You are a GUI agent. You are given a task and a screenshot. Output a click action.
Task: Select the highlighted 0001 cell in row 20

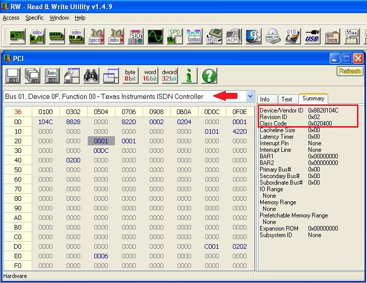pyautogui.click(x=101, y=141)
